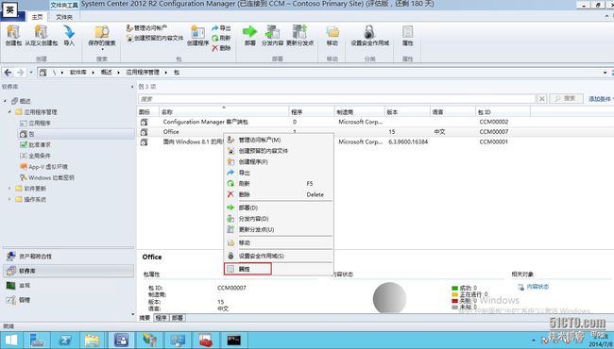Expand the 软件更新 tree node
The image size is (614, 349).
9,189
